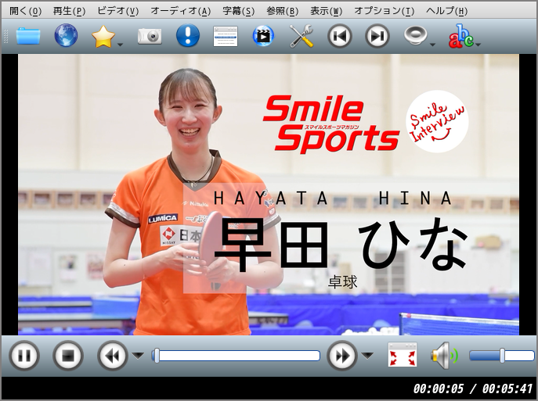The width and height of the screenshot is (538, 401).
Task: Skip to the previous track
Action: click(340, 36)
